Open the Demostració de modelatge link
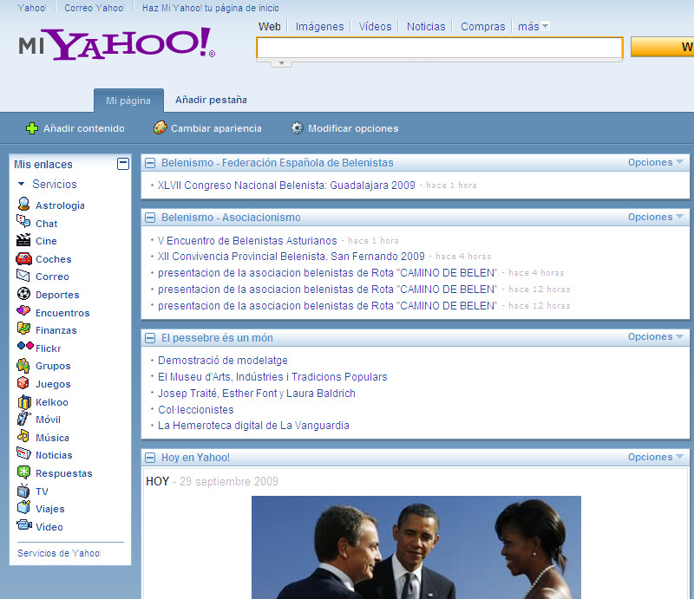The width and height of the screenshot is (694, 599). coord(223,361)
